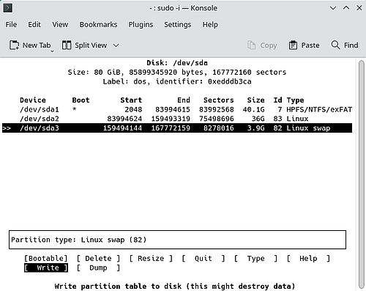Open the View menu
366x291 pixels.
click(60, 25)
